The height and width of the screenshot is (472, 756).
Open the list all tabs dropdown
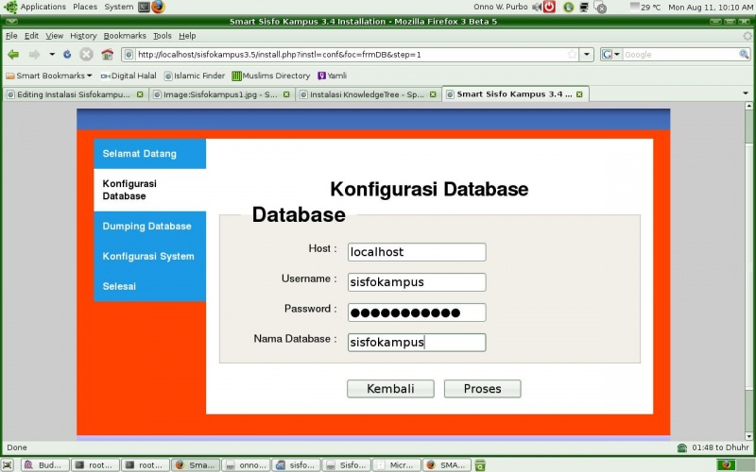tap(745, 94)
